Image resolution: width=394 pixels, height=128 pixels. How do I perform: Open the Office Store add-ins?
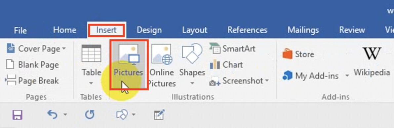point(298,54)
